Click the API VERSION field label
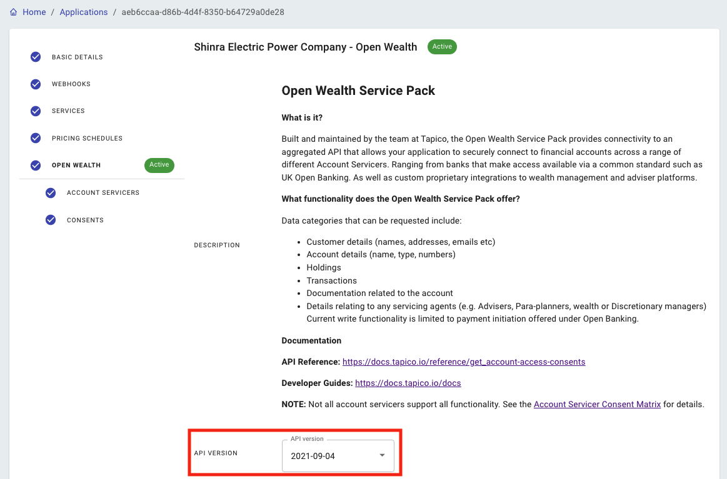 (x=216, y=453)
